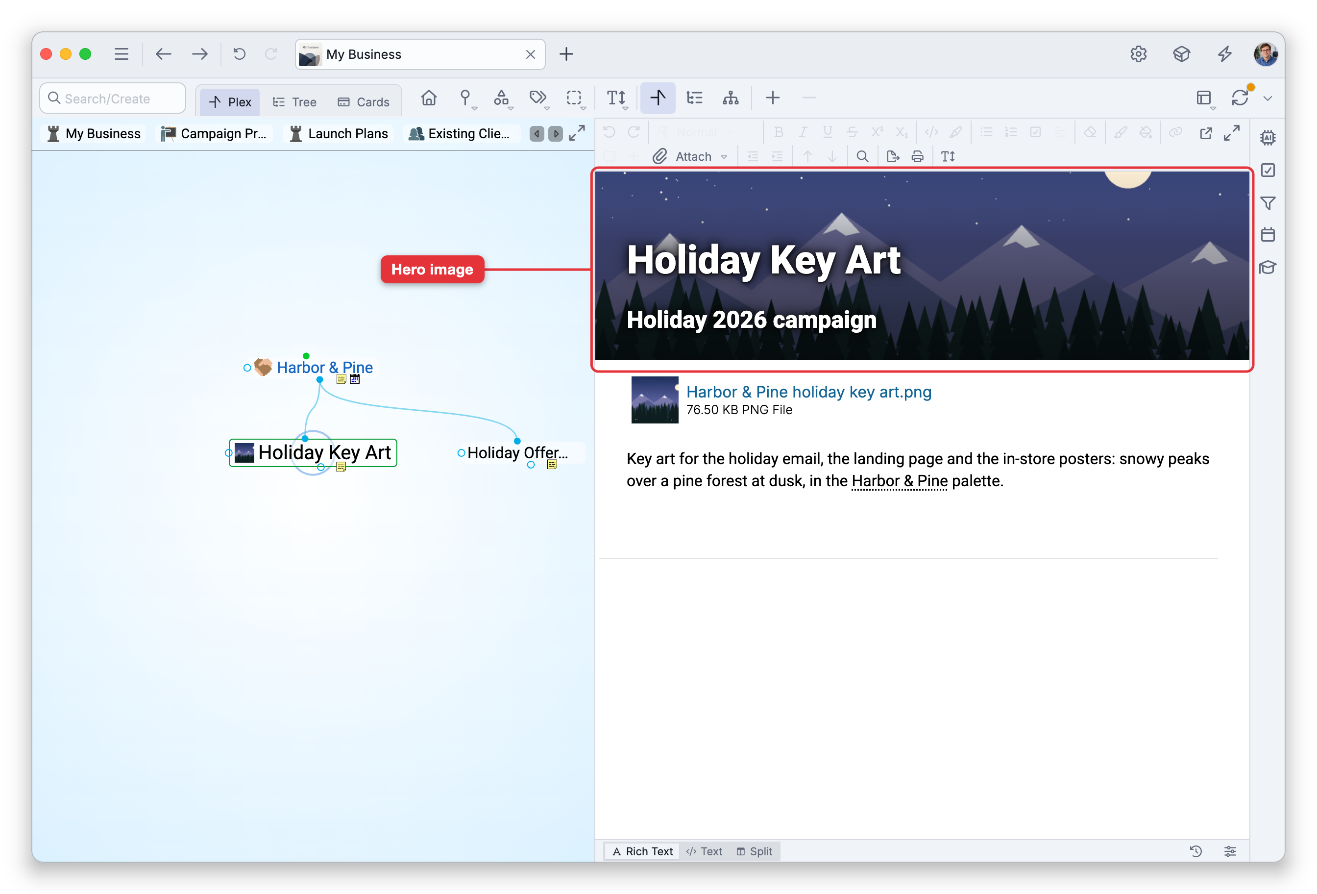Zoom in with the plus icon
Screen dimensions: 1317x894
click(772, 98)
